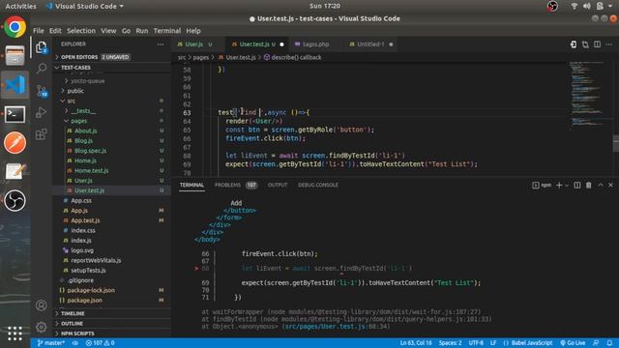Maximize the panel with up chevron

coord(601,185)
